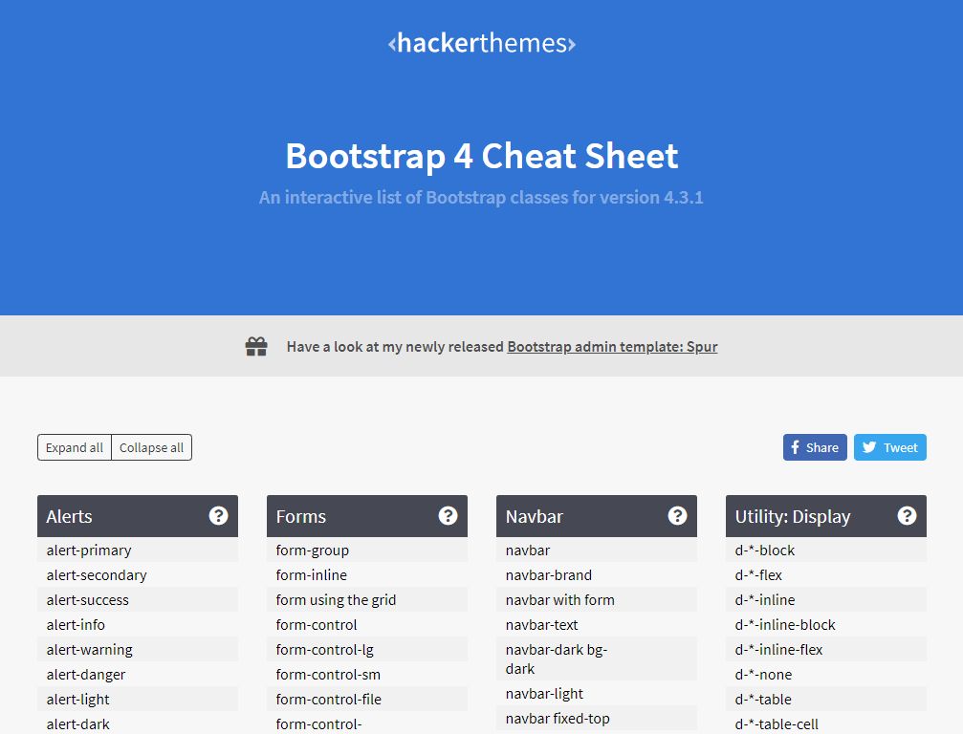
Task: Select the alert-light class
Action: (138, 699)
